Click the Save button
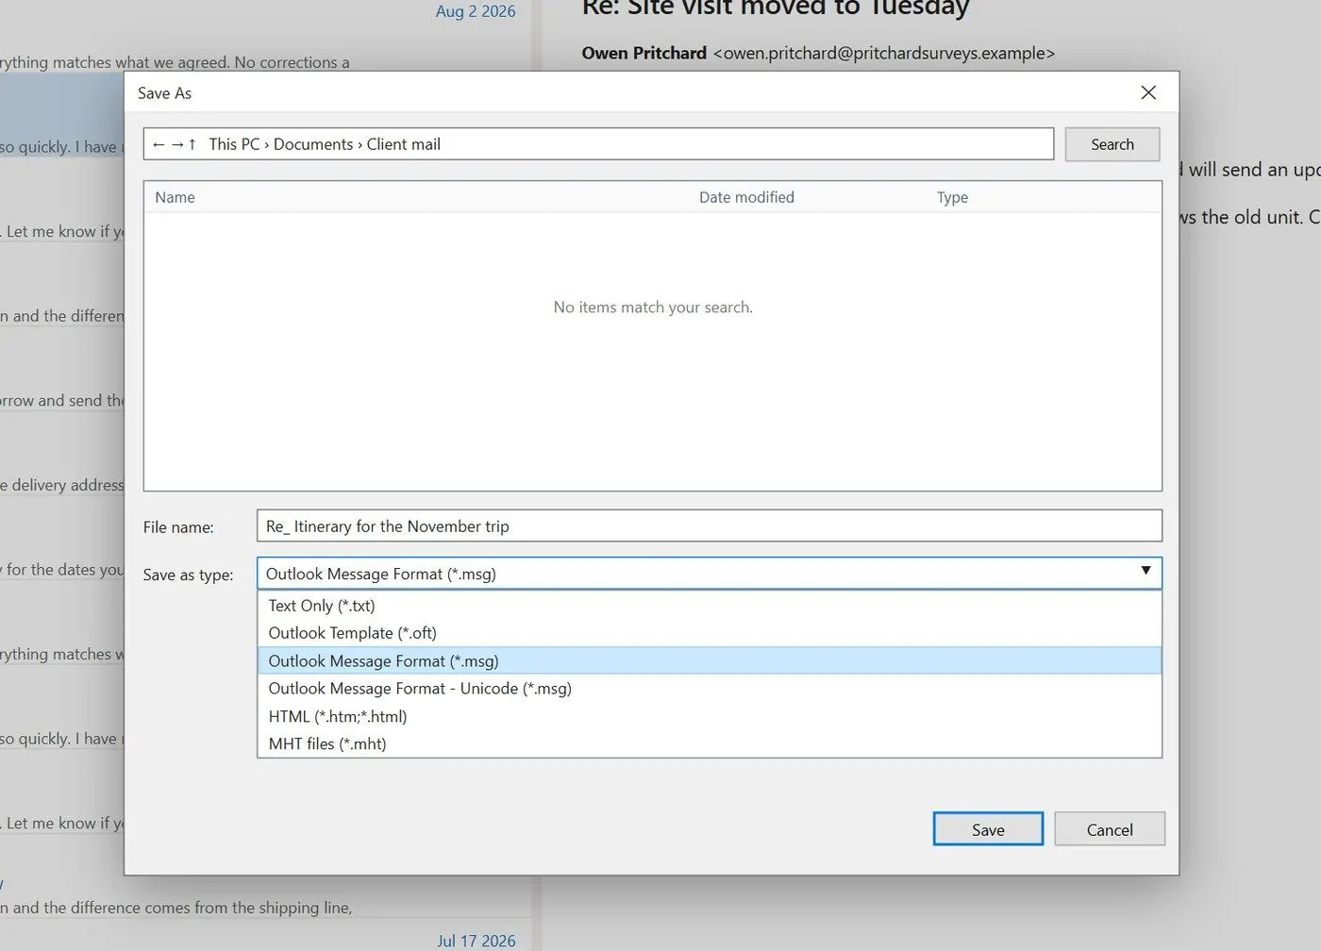 click(988, 829)
